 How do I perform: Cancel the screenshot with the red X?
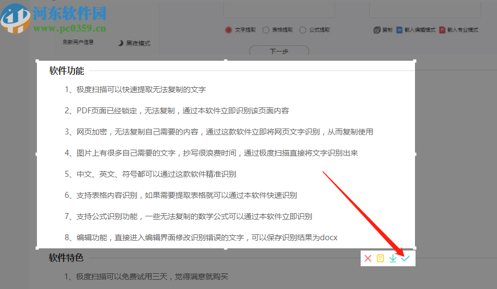tap(368, 258)
